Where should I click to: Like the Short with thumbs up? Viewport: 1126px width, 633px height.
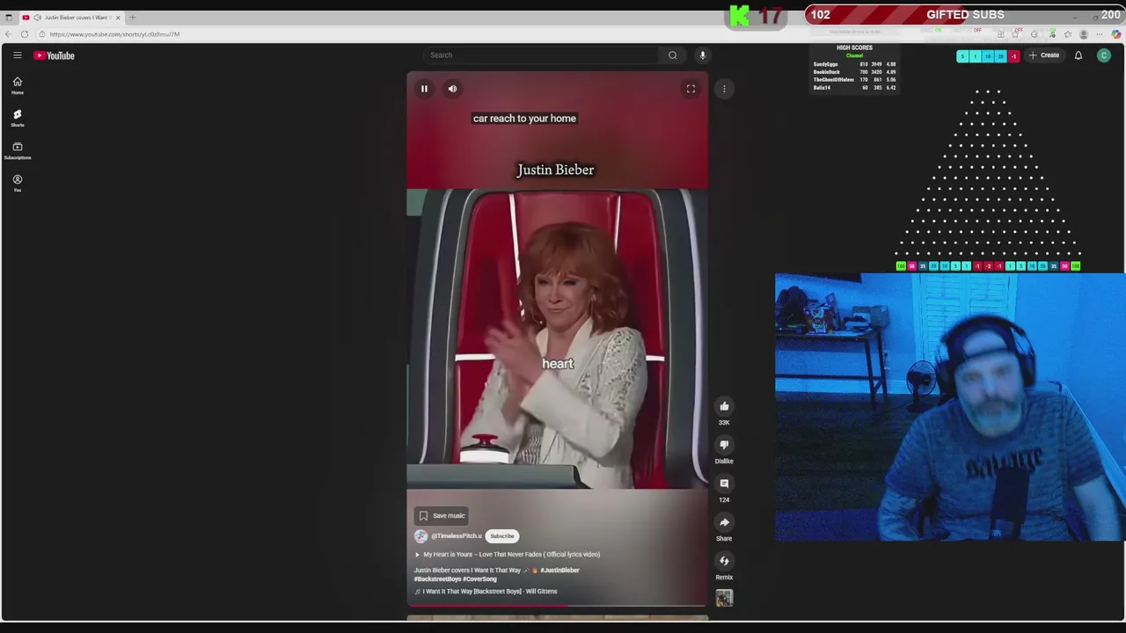(724, 406)
